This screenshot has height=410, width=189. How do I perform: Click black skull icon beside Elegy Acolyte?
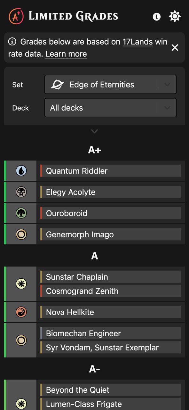[x=21, y=192]
